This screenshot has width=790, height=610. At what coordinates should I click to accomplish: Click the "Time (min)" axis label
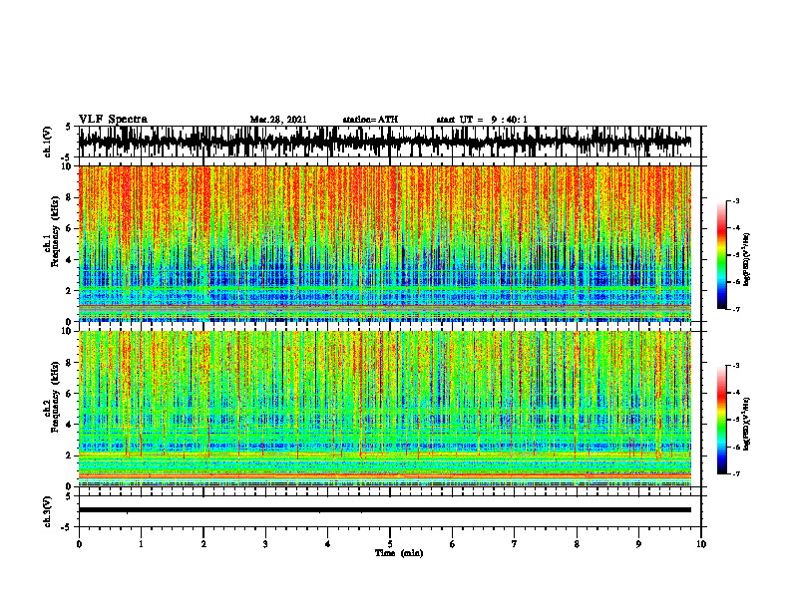click(x=399, y=553)
